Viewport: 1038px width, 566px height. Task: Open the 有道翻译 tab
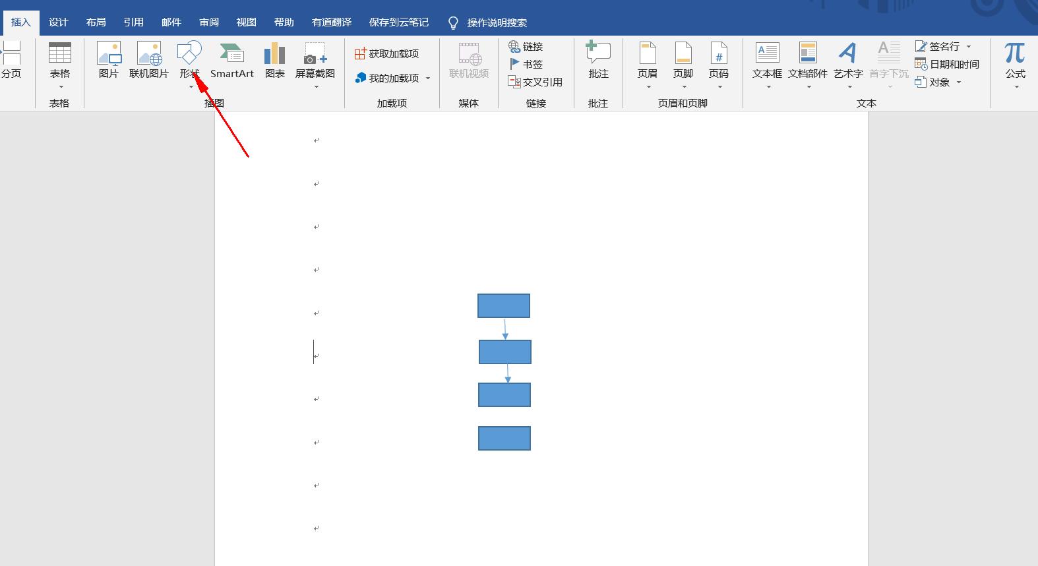(x=332, y=22)
